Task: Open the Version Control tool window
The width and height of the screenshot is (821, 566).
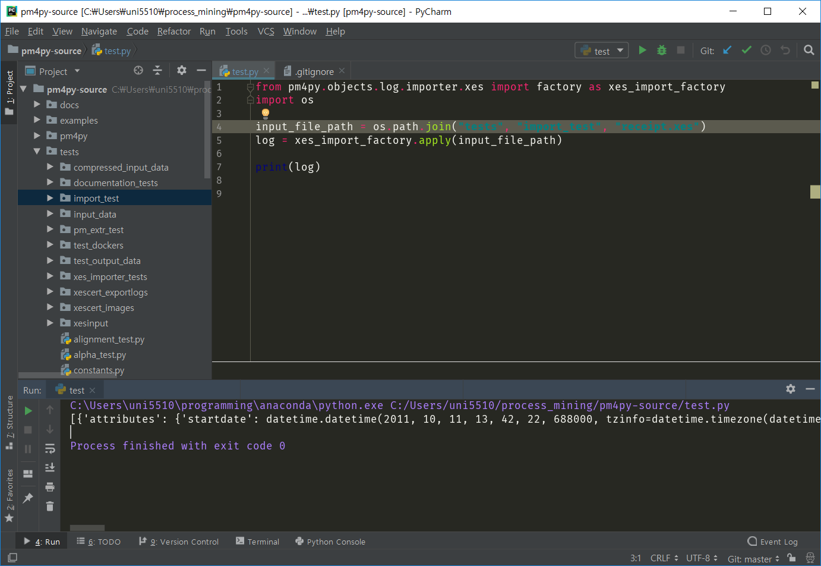Action: tap(179, 542)
